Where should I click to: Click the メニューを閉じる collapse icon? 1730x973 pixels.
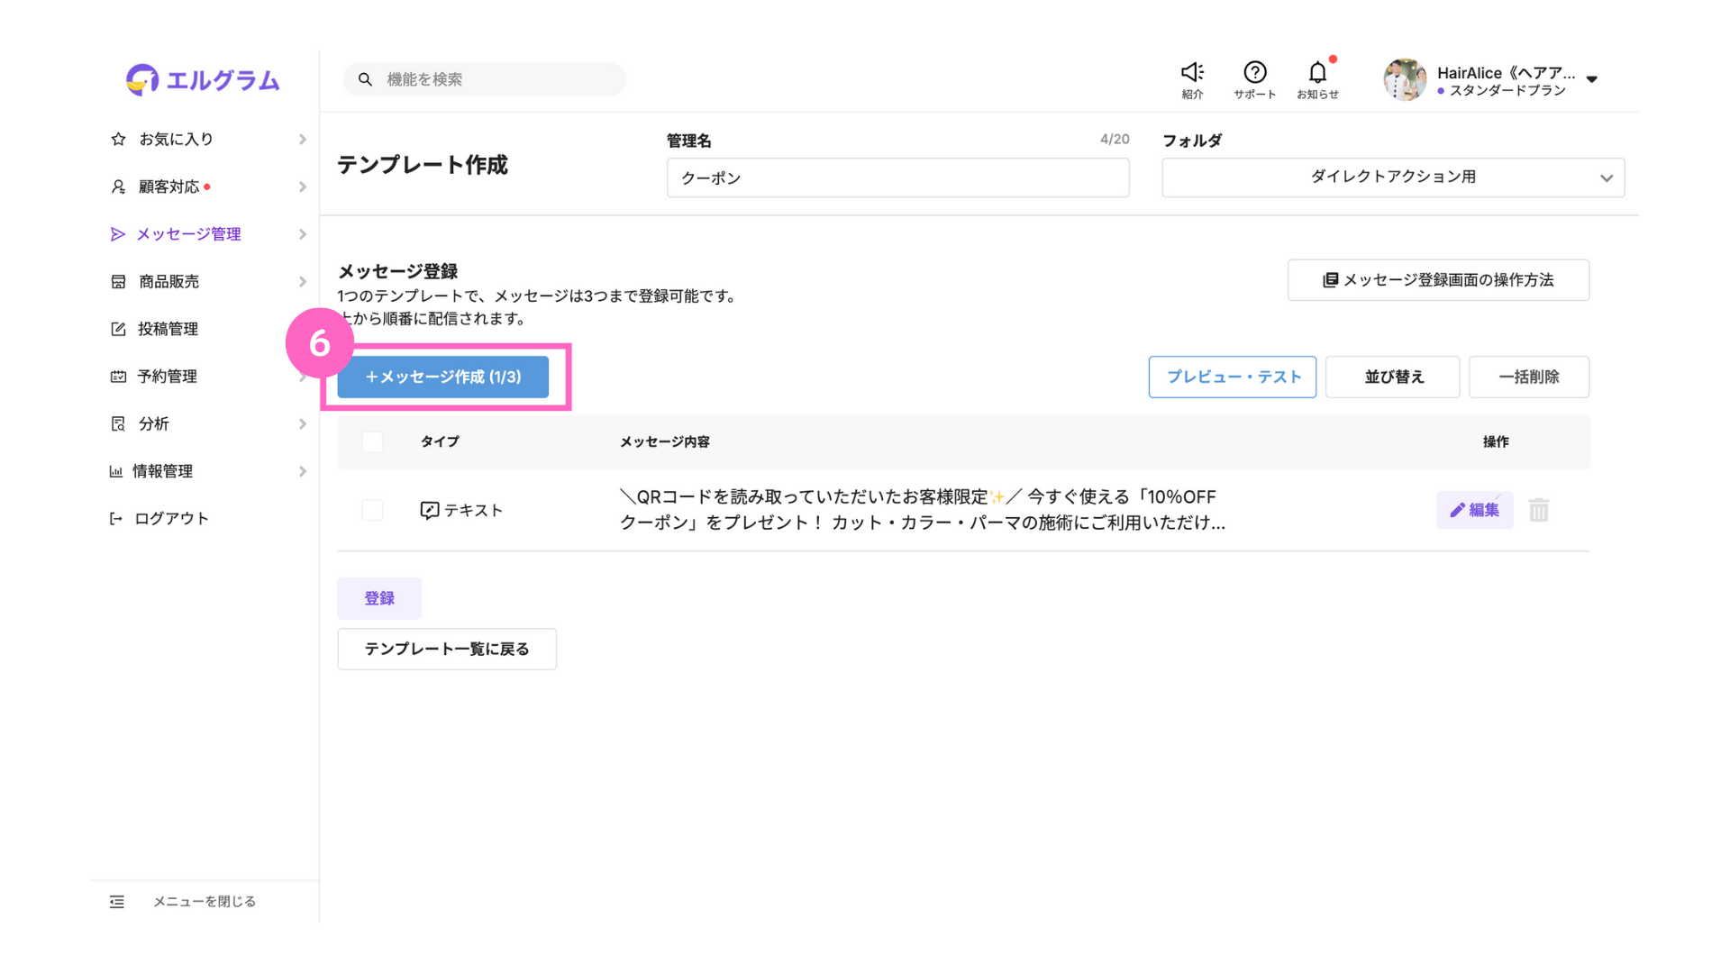pyautogui.click(x=117, y=902)
